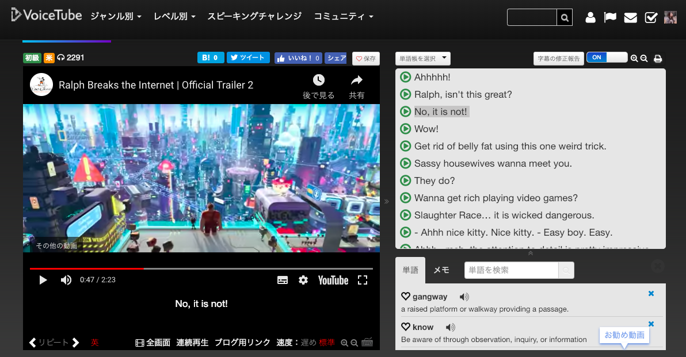This screenshot has width=686, height=357.
Task: Save the video with 保存 heart button
Action: [366, 59]
